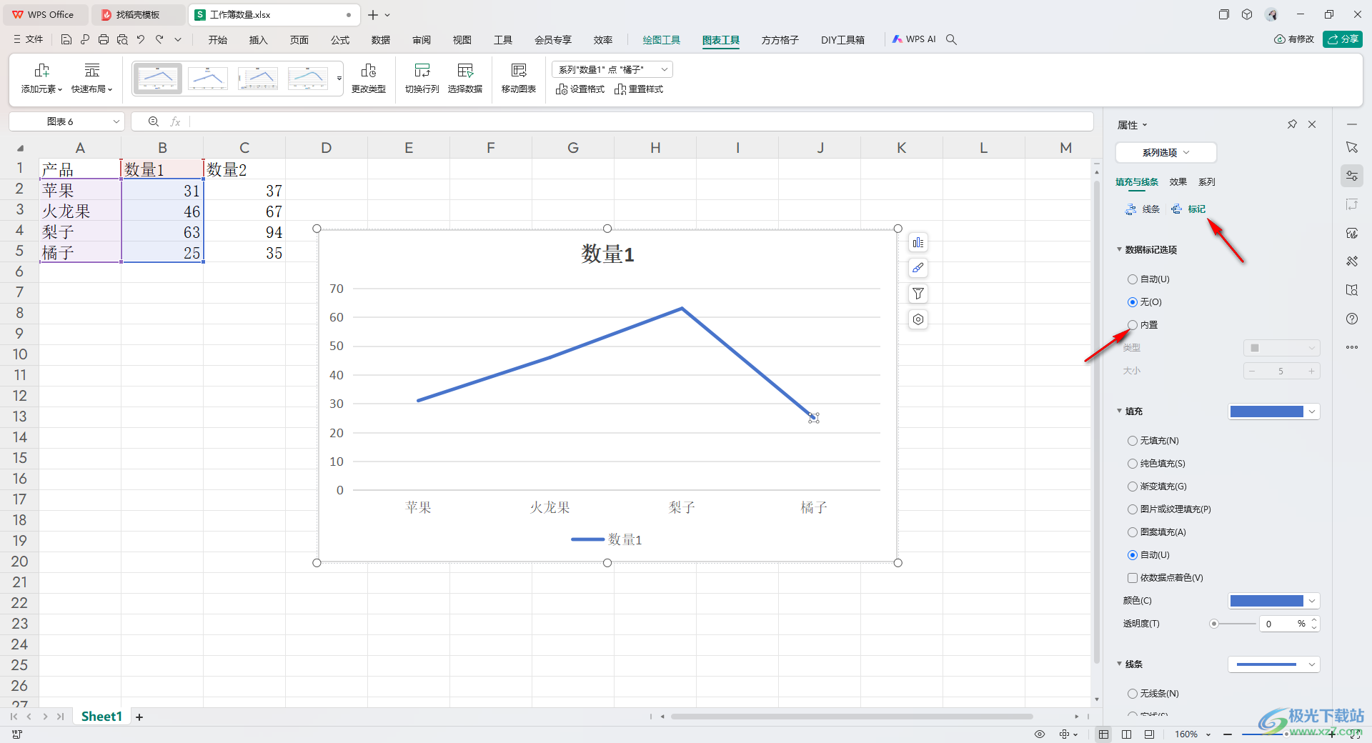The width and height of the screenshot is (1372, 743).
Task: Select Built-in (内置) marker option
Action: (x=1143, y=325)
